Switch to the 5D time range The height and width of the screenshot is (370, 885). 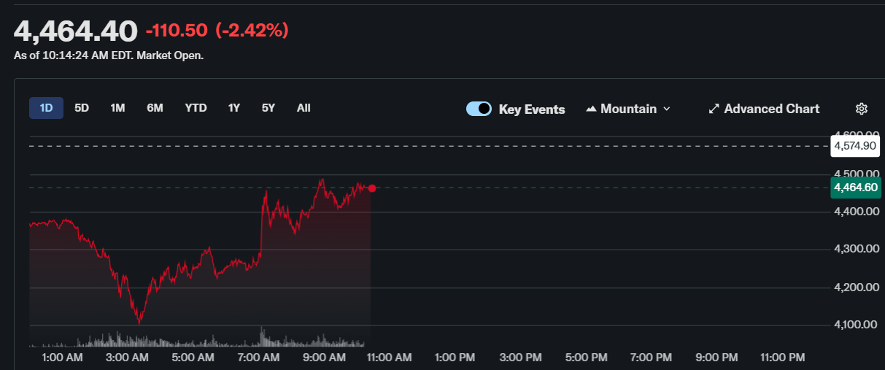(82, 108)
